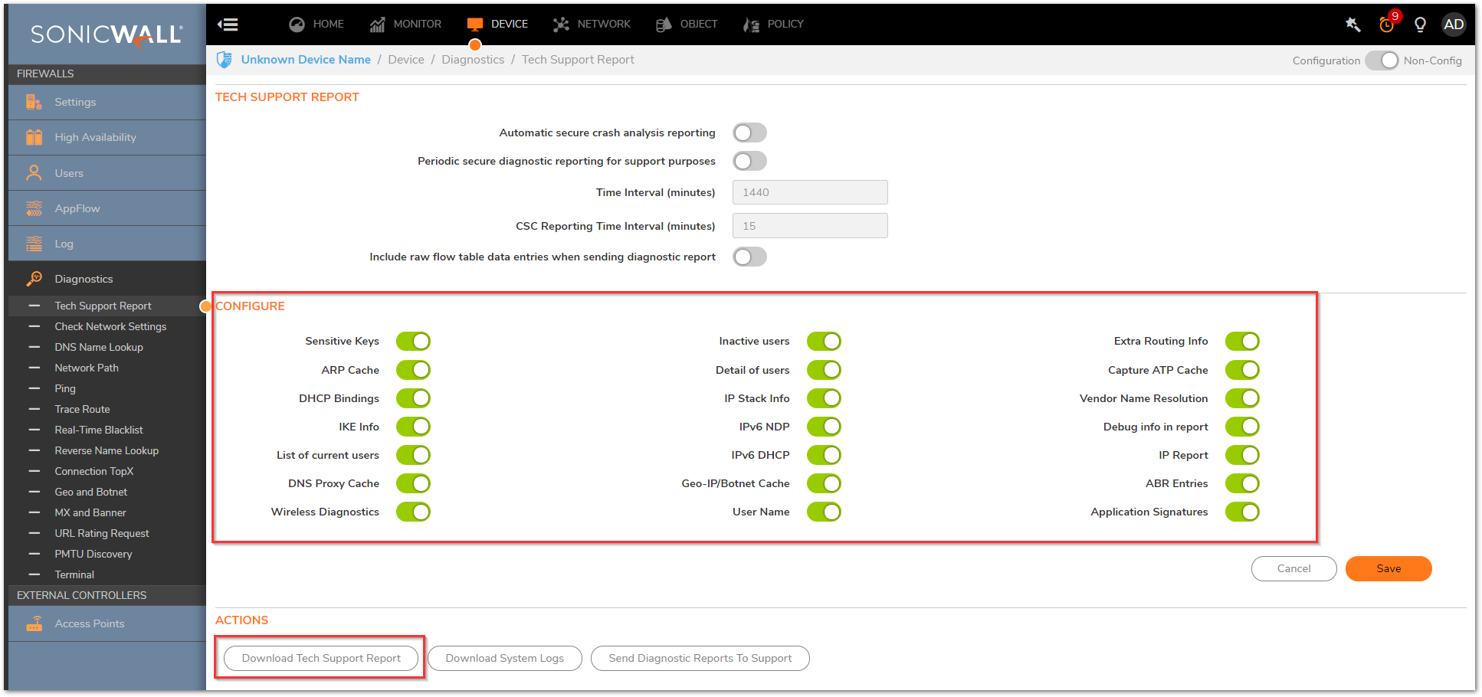Screen dimensions: 1482x697
Task: Open the Log sidebar section
Action: [x=107, y=244]
